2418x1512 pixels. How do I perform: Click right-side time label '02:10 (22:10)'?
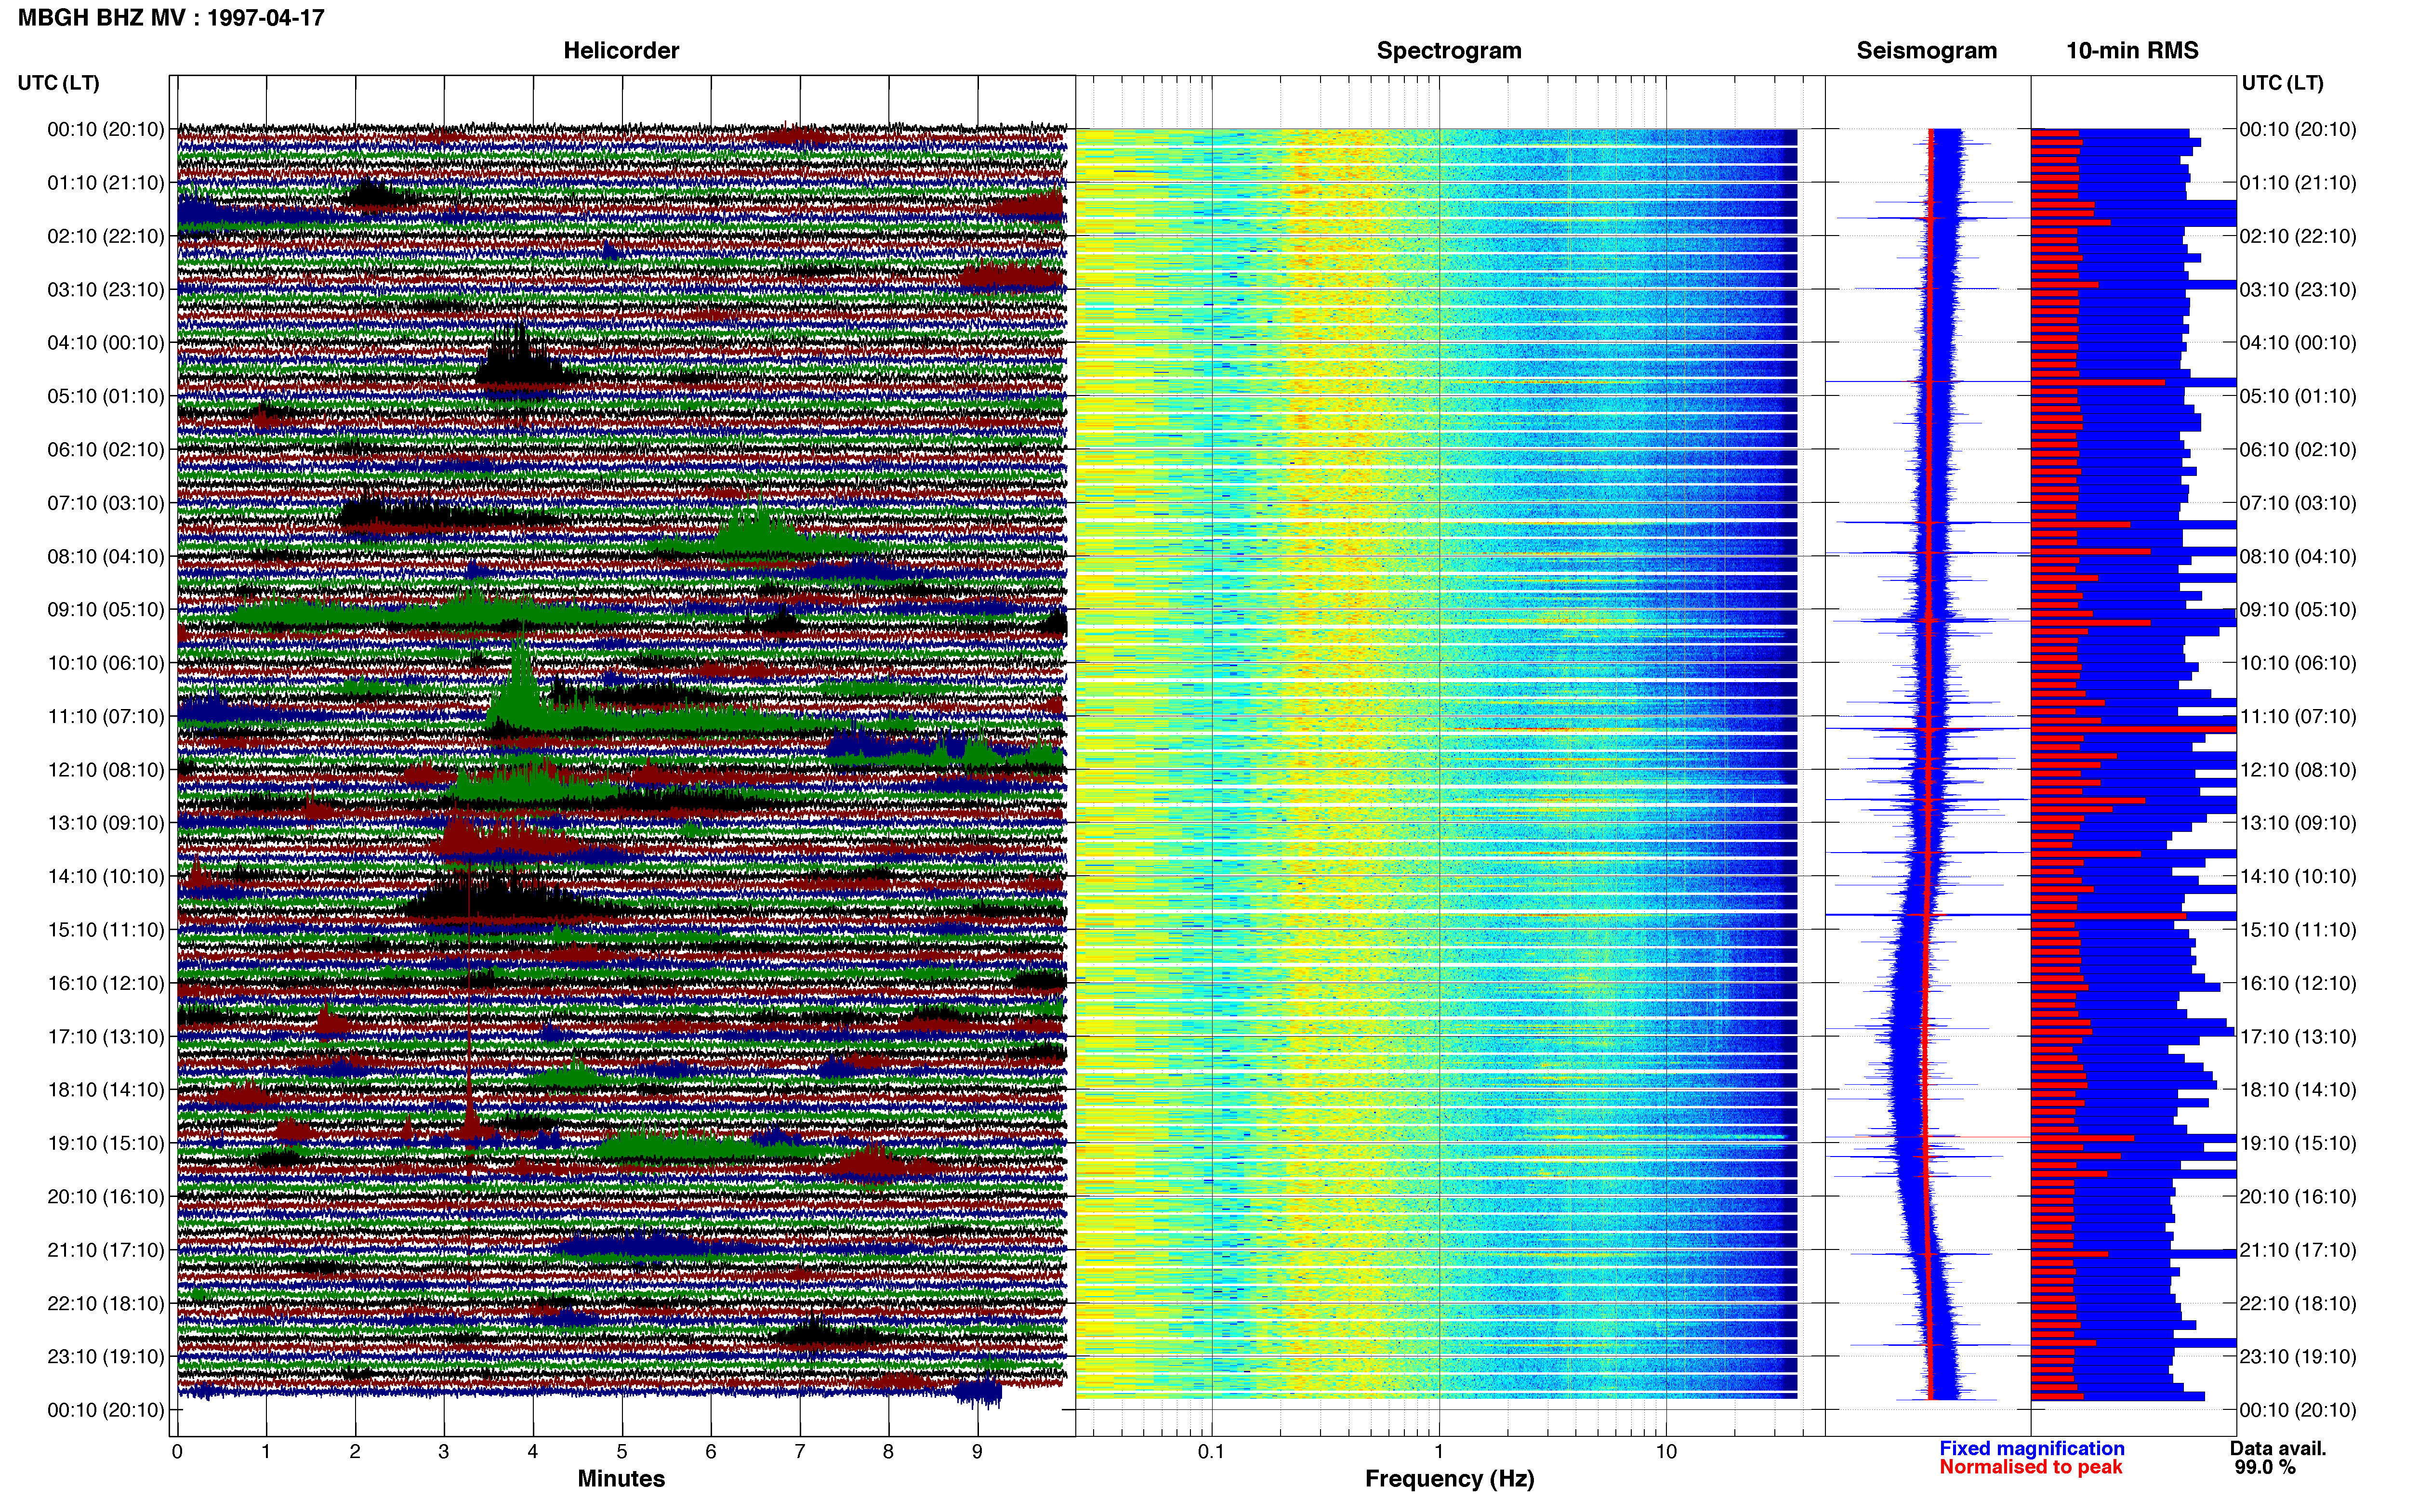[2298, 236]
